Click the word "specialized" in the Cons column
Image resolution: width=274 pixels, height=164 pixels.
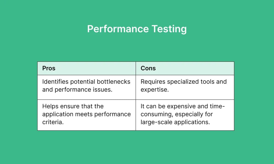[x=182, y=81]
